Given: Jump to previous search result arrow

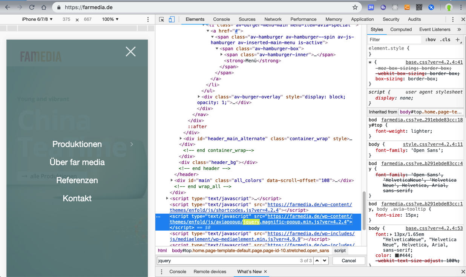Looking at the screenshot, I should tap(317, 261).
